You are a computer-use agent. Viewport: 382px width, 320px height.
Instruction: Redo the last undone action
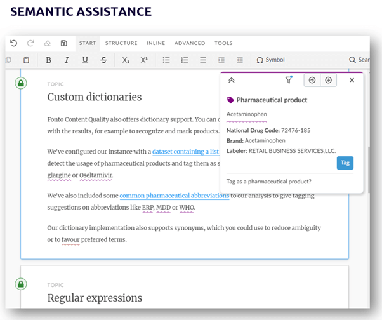30,43
